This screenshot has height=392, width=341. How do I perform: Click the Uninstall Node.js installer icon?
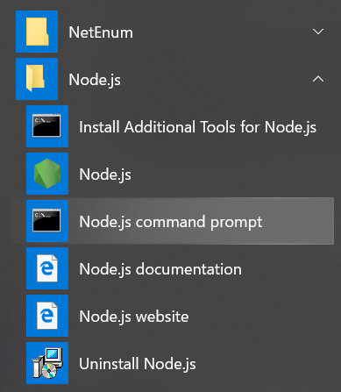click(x=47, y=363)
